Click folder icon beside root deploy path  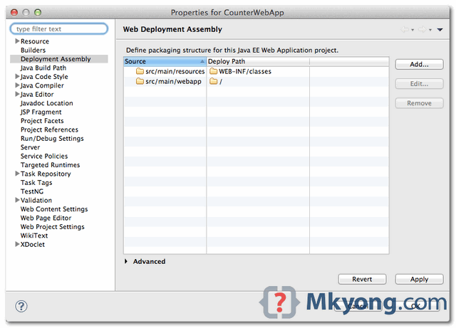click(214, 81)
